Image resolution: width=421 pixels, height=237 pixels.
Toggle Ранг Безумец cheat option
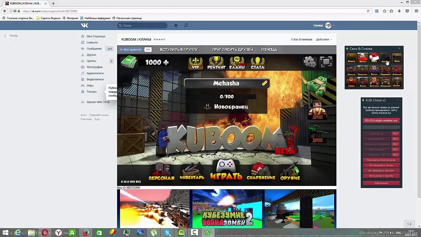377,149
